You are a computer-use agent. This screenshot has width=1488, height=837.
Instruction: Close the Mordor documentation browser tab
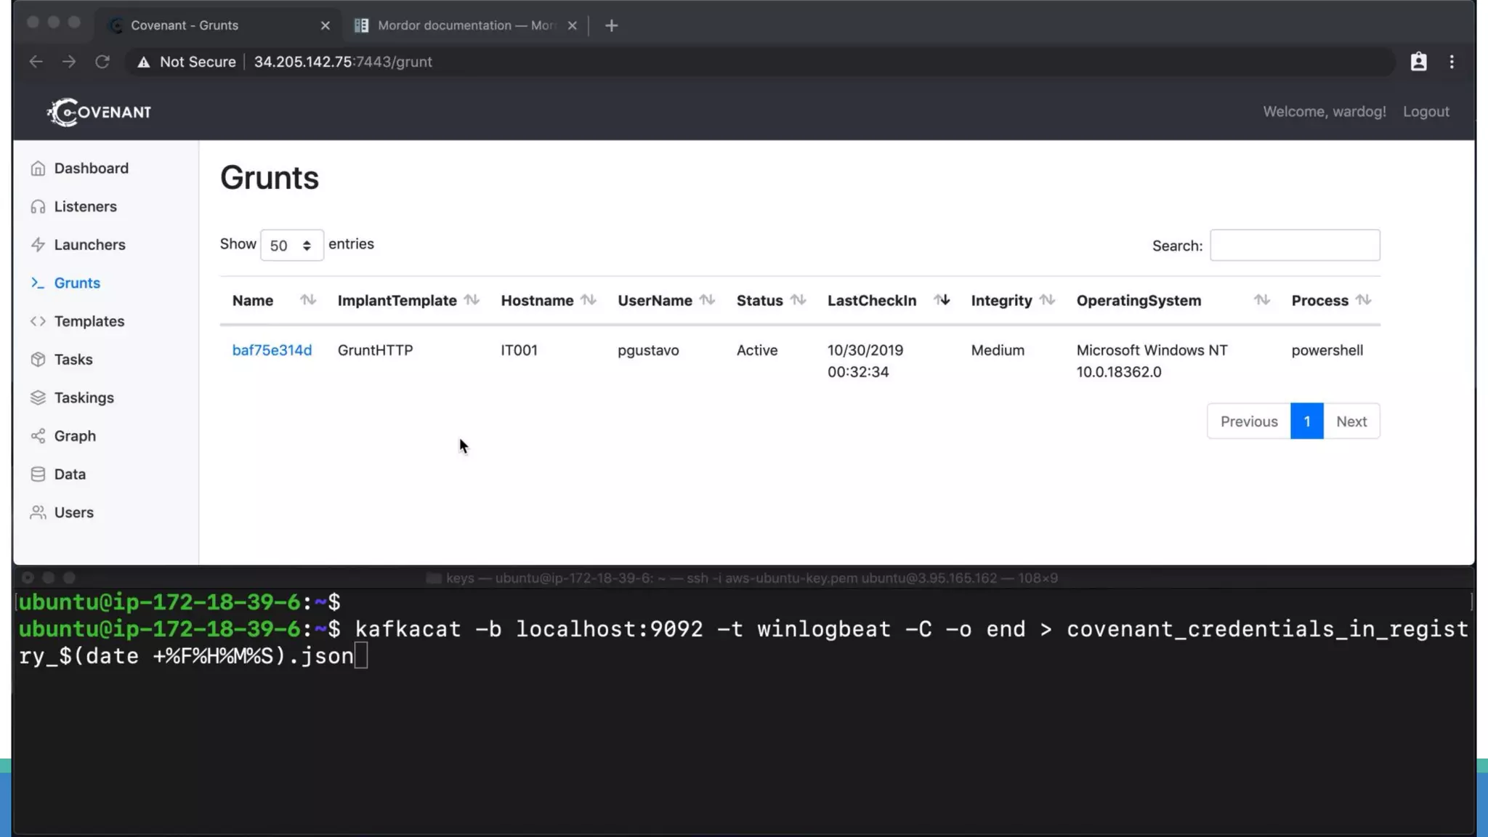tap(573, 25)
